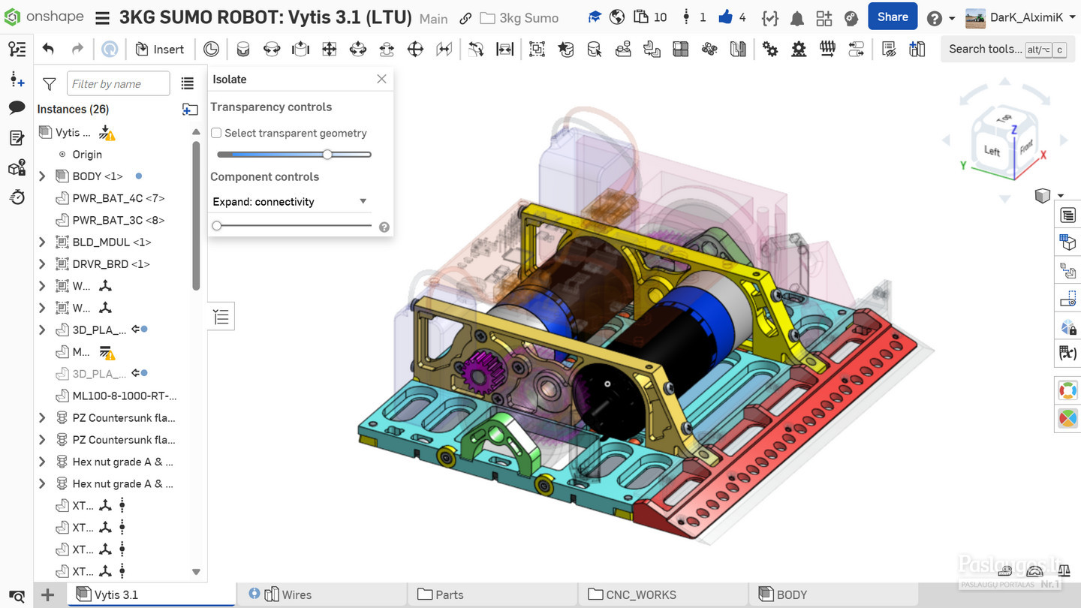
Task: Expand the BODY <1> tree node
Action: (x=42, y=176)
